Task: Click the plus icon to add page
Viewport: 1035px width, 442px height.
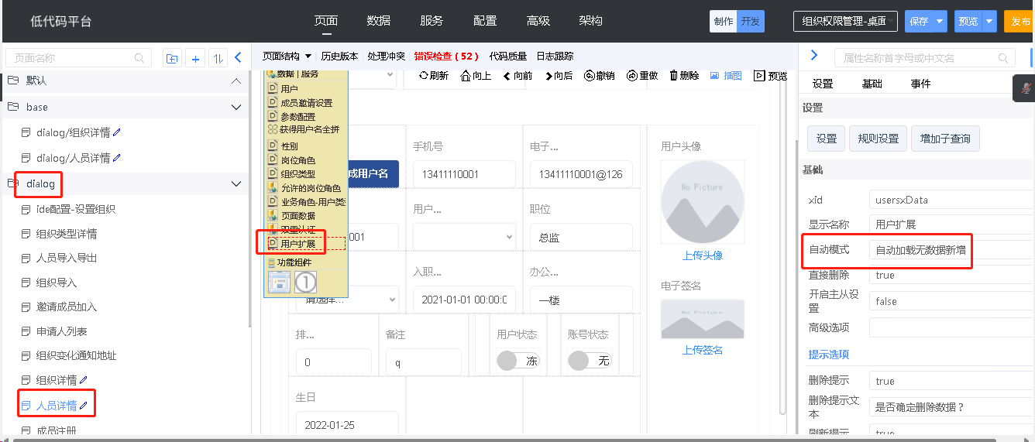Action: tap(196, 58)
